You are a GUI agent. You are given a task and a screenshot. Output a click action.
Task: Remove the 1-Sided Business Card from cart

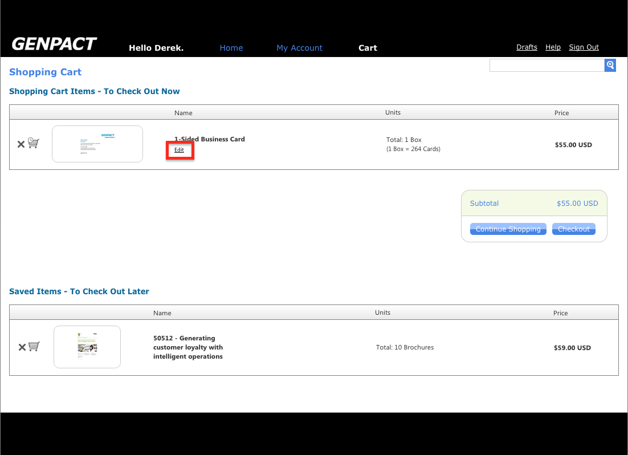[21, 144]
